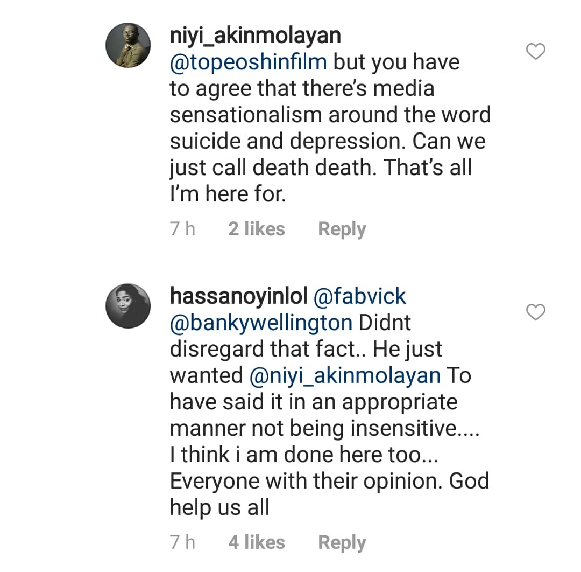This screenshot has height=572, width=581.
Task: Open the @topeoshinfilm mention
Action: pyautogui.click(x=248, y=62)
